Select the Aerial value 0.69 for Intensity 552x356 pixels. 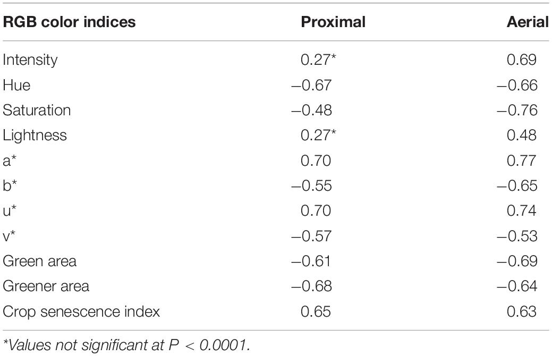pyautogui.click(x=522, y=60)
